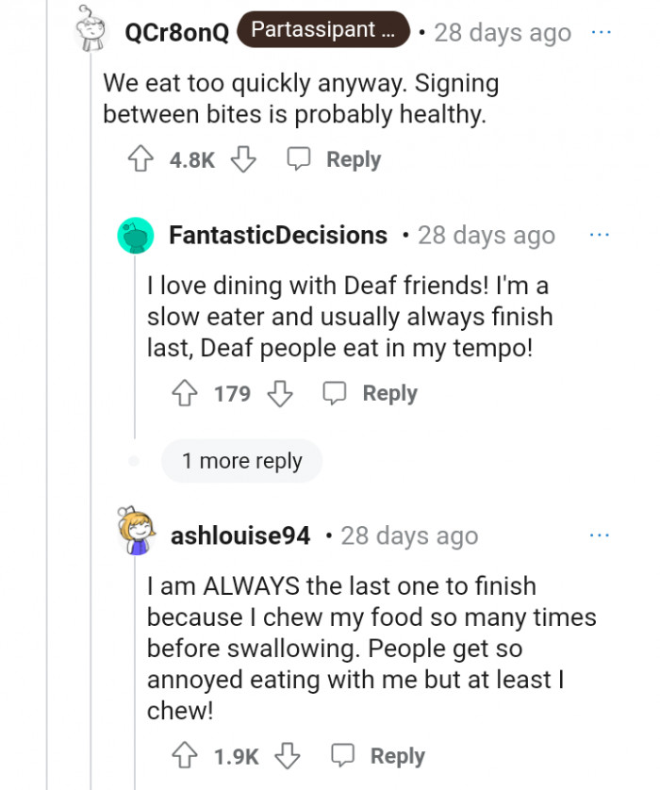This screenshot has height=790, width=660.
Task: Upvote FantasticDecisions' comment about Deaf friends
Action: tap(185, 393)
